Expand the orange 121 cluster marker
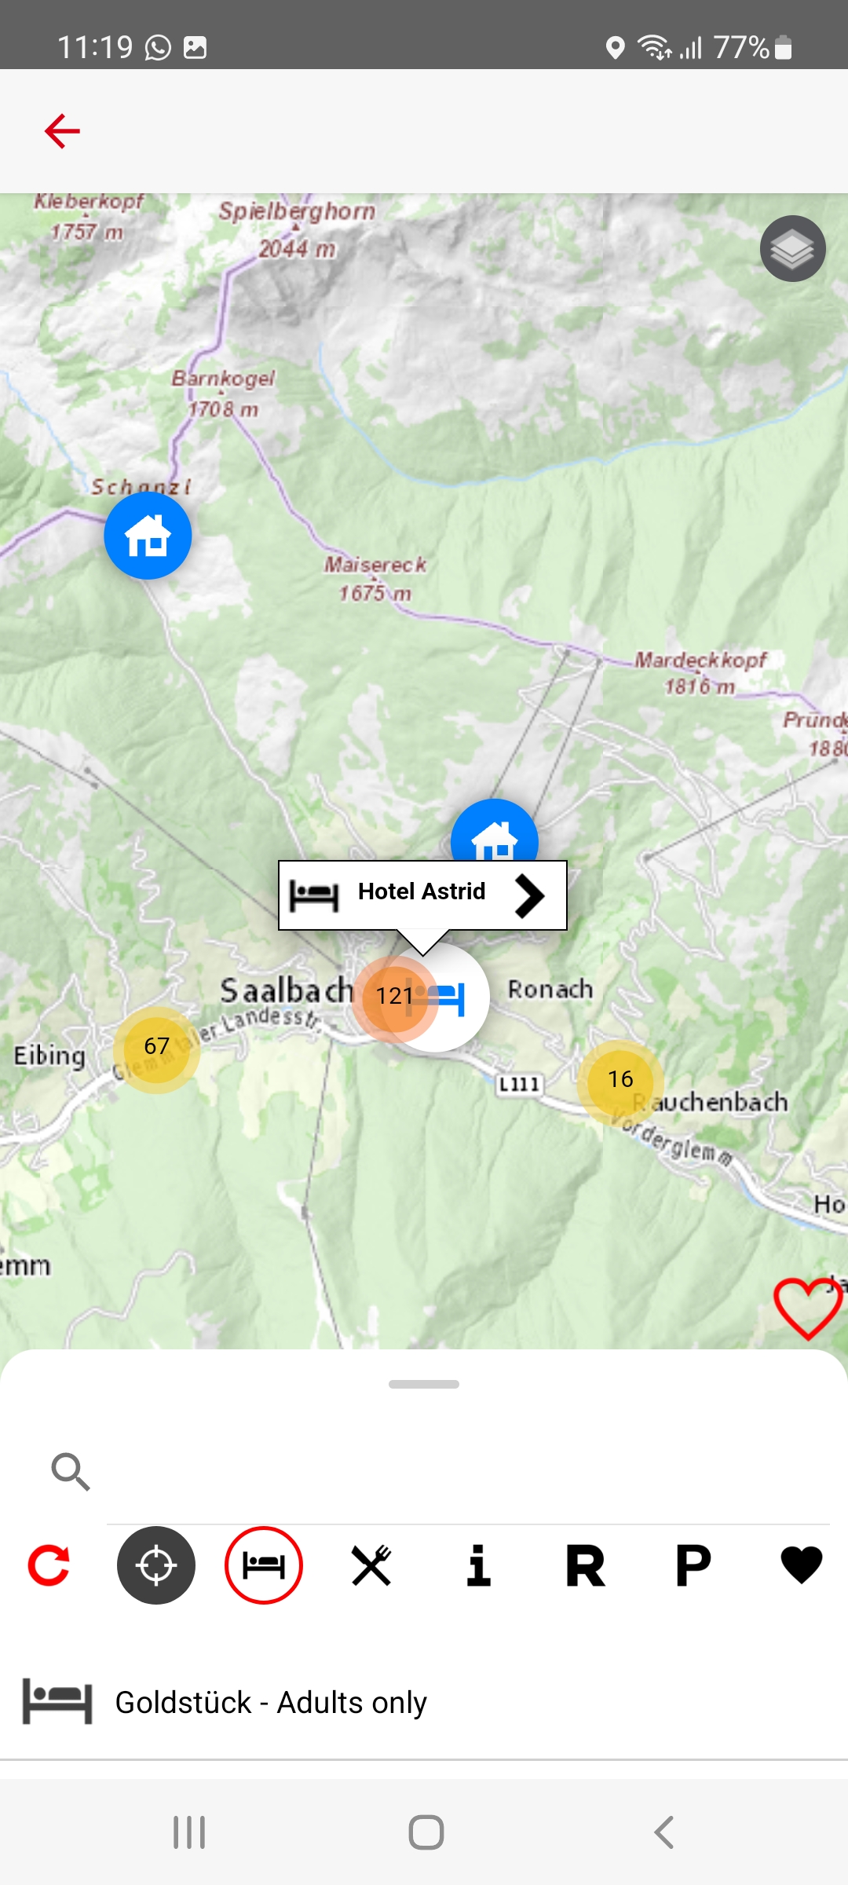Image resolution: width=848 pixels, height=1885 pixels. [x=394, y=996]
